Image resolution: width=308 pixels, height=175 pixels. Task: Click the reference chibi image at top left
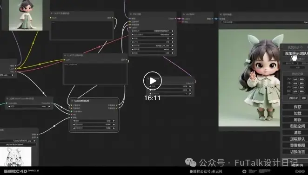point(26,15)
